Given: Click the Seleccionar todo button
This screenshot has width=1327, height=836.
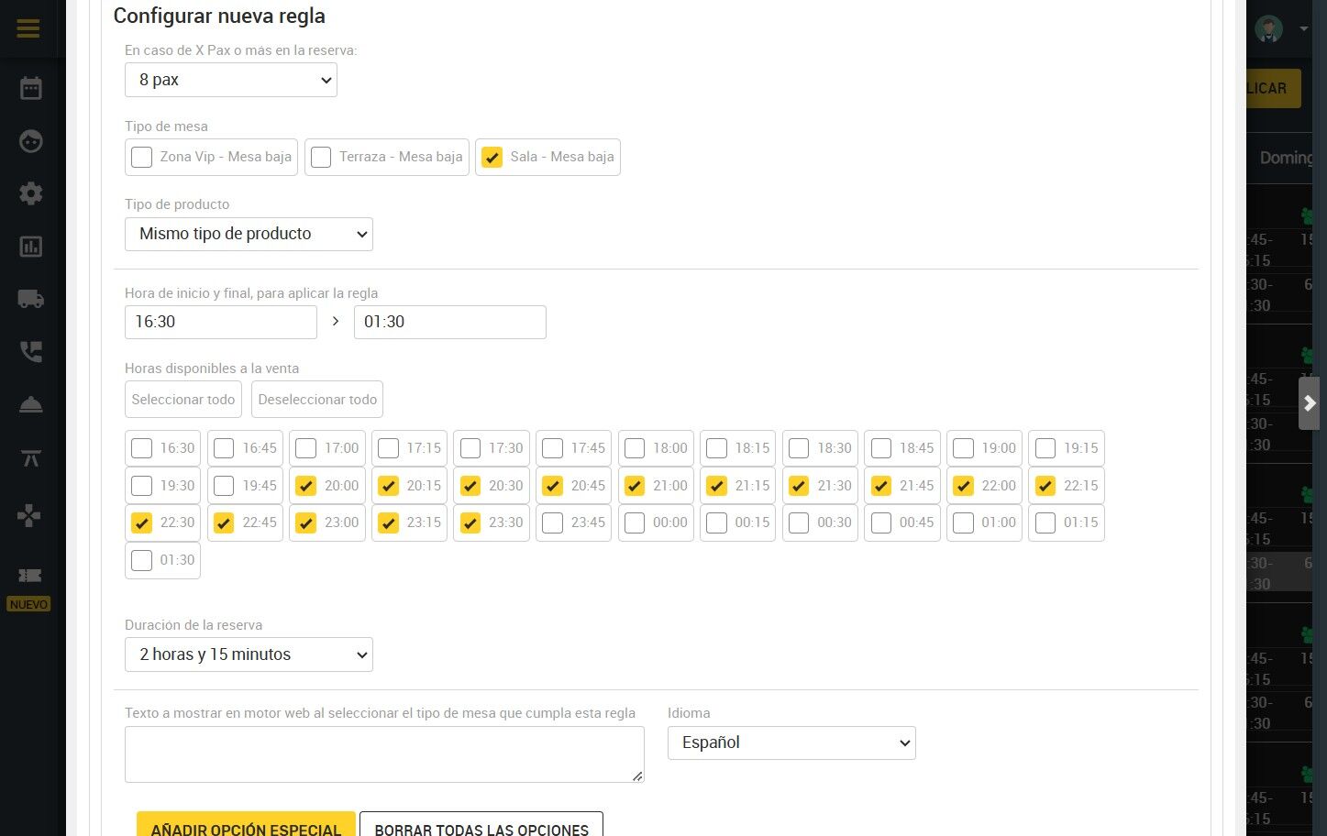Looking at the screenshot, I should pos(183,400).
